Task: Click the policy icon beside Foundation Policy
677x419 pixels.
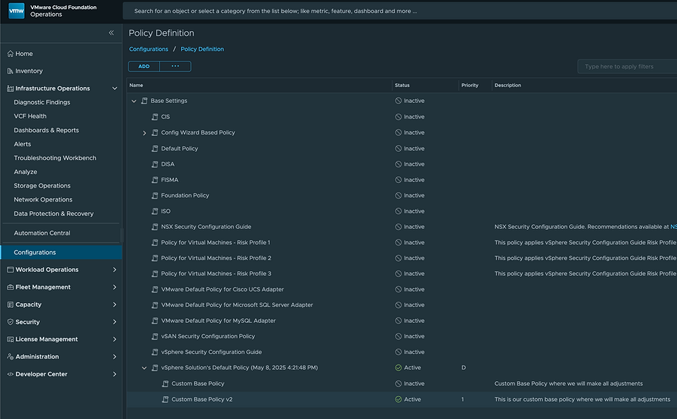Action: (155, 195)
